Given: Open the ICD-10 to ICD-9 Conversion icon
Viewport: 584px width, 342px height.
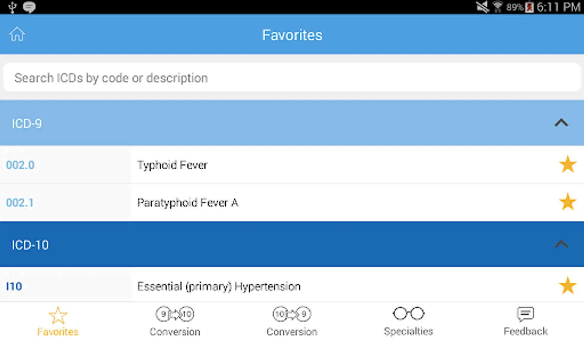Looking at the screenshot, I should 292,314.
